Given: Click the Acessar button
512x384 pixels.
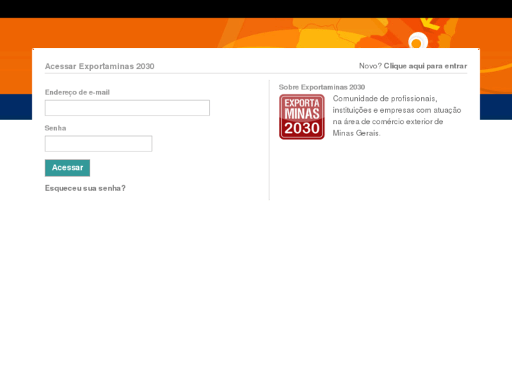Looking at the screenshot, I should pos(68,168).
